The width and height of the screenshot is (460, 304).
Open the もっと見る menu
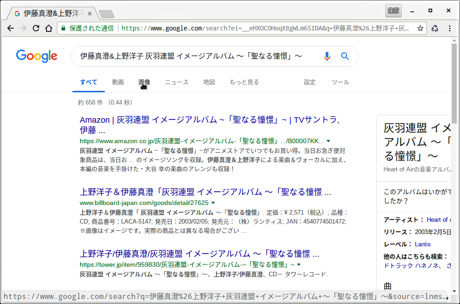coord(244,82)
